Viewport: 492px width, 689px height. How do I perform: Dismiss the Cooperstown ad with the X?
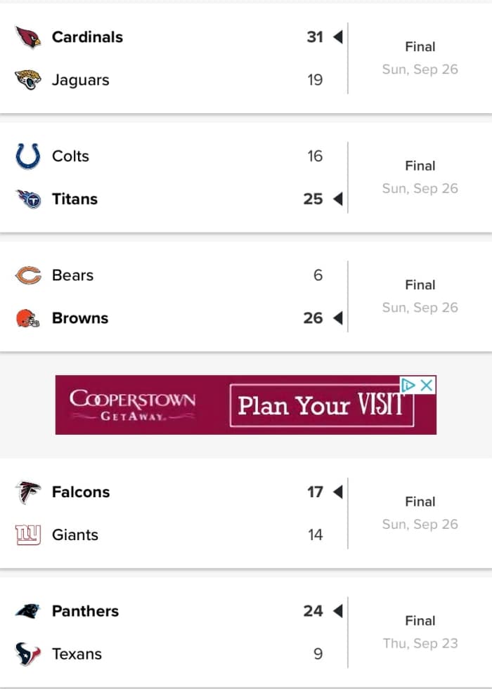click(x=427, y=385)
